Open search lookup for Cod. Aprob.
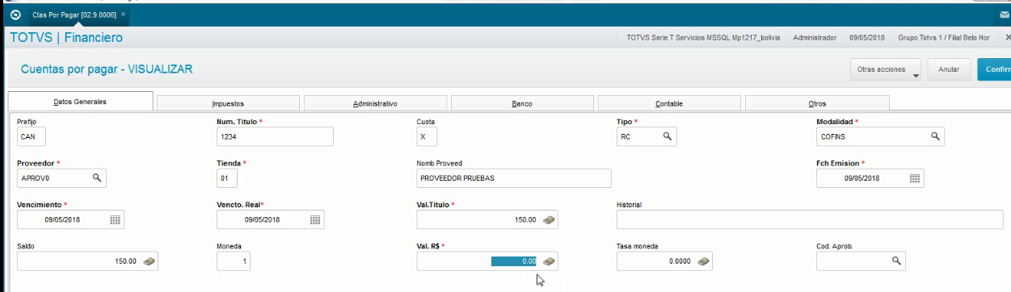The image size is (1011, 292). [x=896, y=261]
